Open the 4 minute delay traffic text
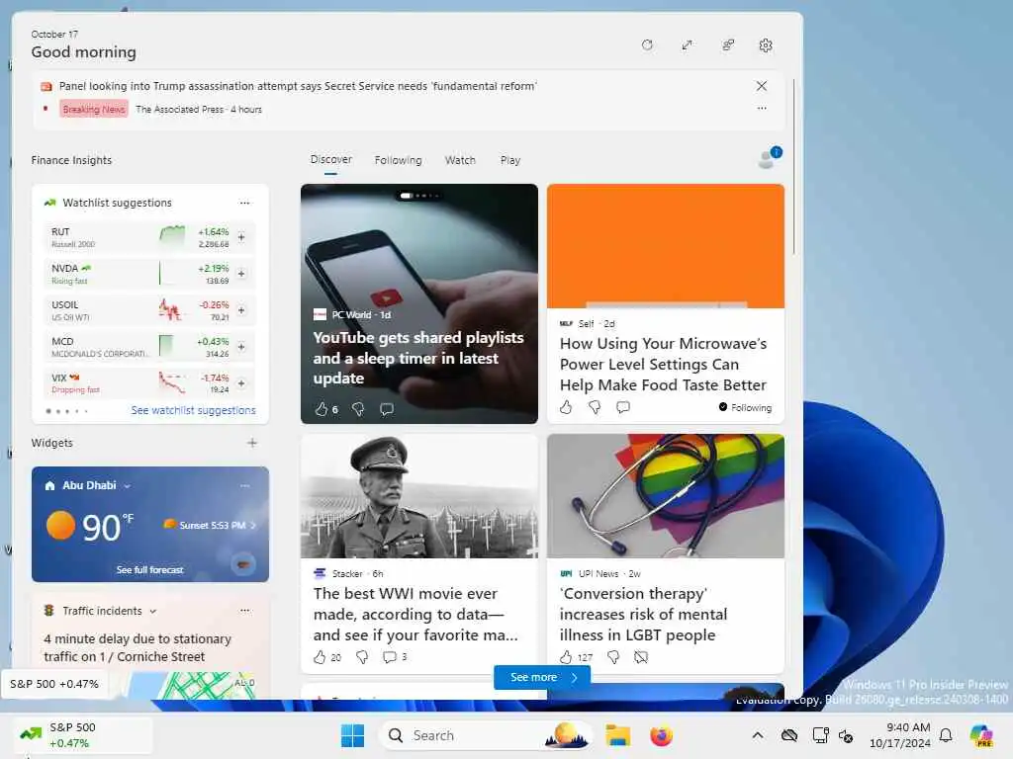This screenshot has height=759, width=1013. pyautogui.click(x=137, y=647)
